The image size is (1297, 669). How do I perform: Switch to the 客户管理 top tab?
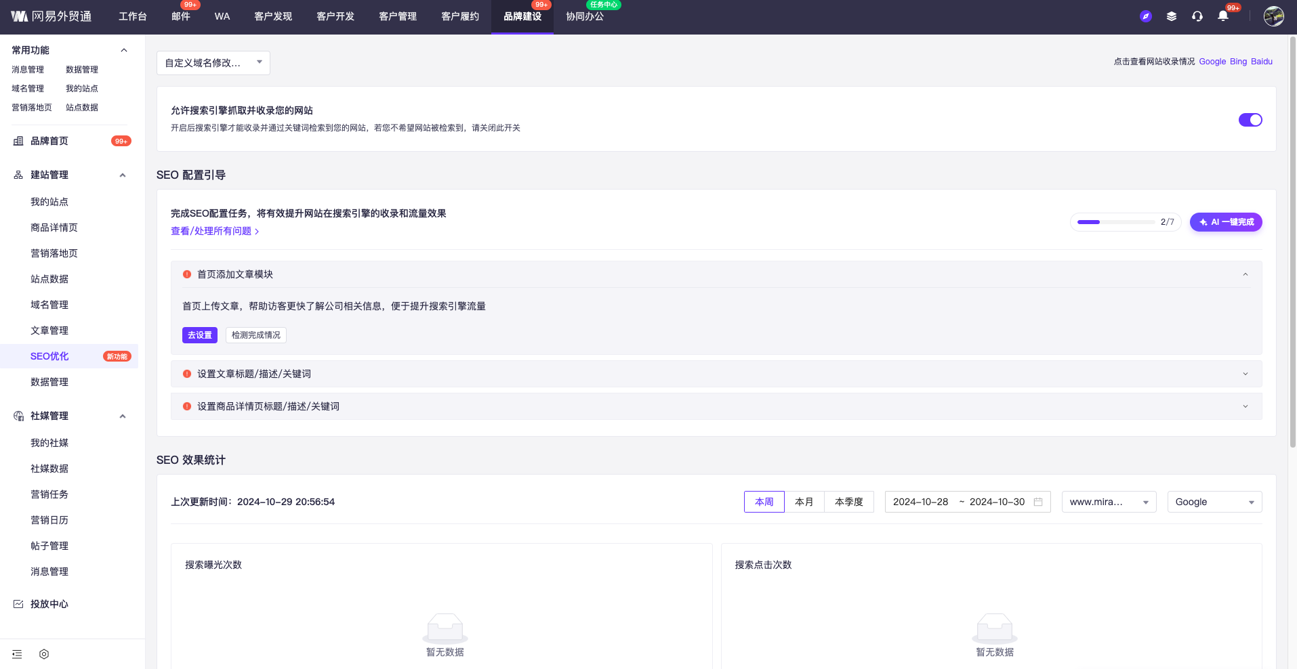pos(398,16)
